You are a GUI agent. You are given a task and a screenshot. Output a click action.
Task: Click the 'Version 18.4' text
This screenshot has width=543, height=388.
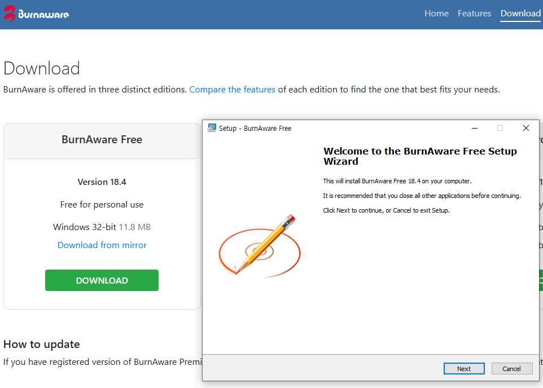pyautogui.click(x=102, y=182)
